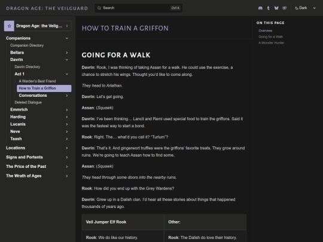323x242 pixels.
Task: Click the search magnifier icon
Action: click(99, 8)
